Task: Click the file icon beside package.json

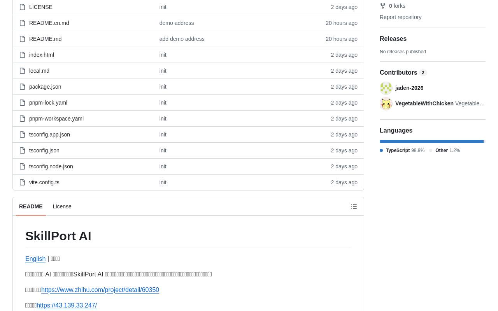Action: 22,87
